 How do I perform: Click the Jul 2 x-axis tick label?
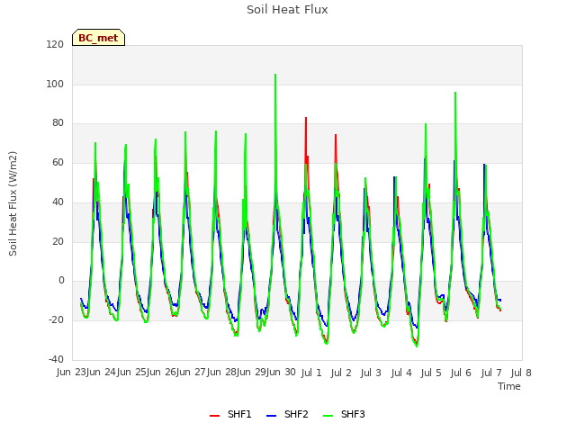click(341, 373)
